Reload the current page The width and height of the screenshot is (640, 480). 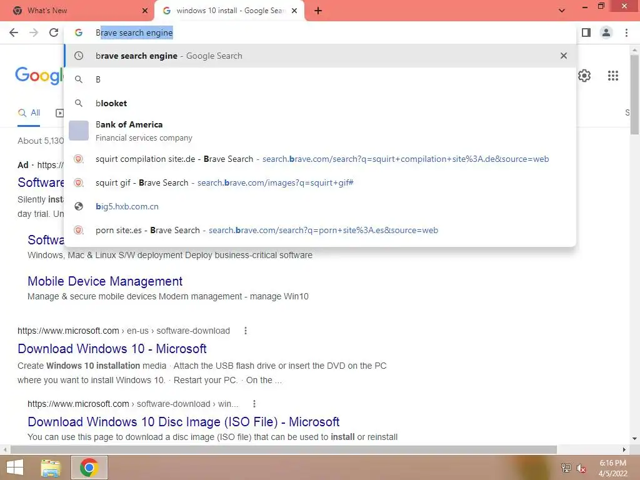(x=54, y=32)
